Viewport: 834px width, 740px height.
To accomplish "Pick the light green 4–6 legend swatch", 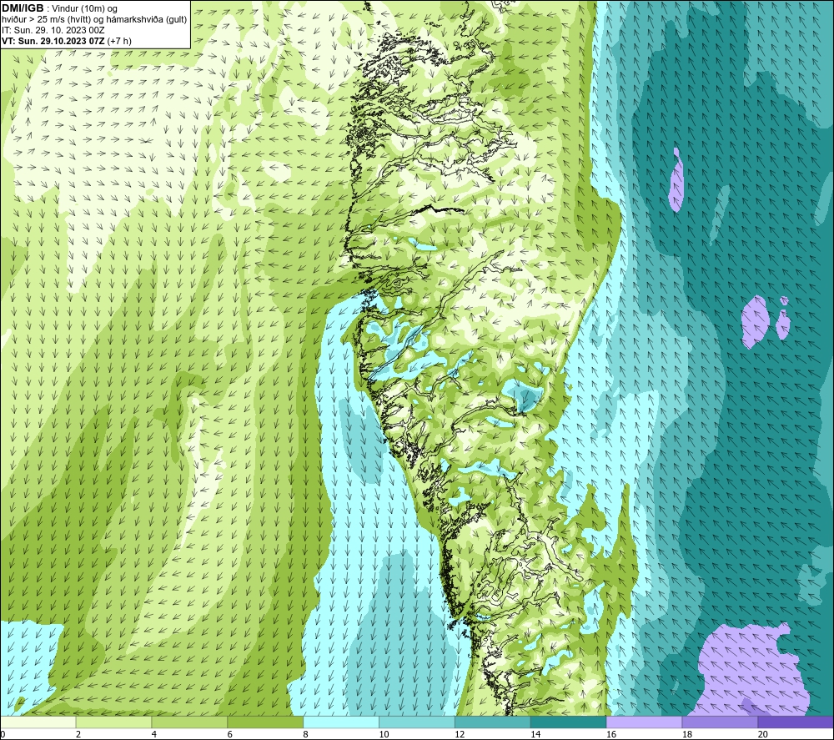I will click(x=189, y=722).
